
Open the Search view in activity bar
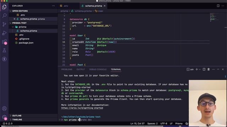4,16
